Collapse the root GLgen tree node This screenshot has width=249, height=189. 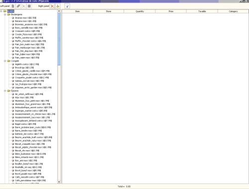1,11
